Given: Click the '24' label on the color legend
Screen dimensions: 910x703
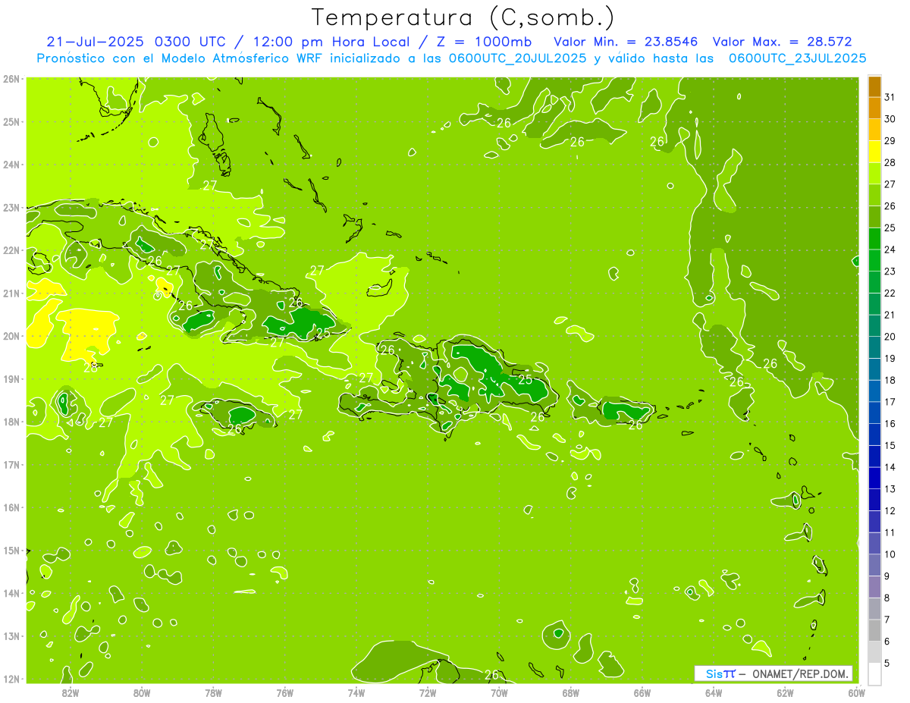Looking at the screenshot, I should click(x=890, y=250).
